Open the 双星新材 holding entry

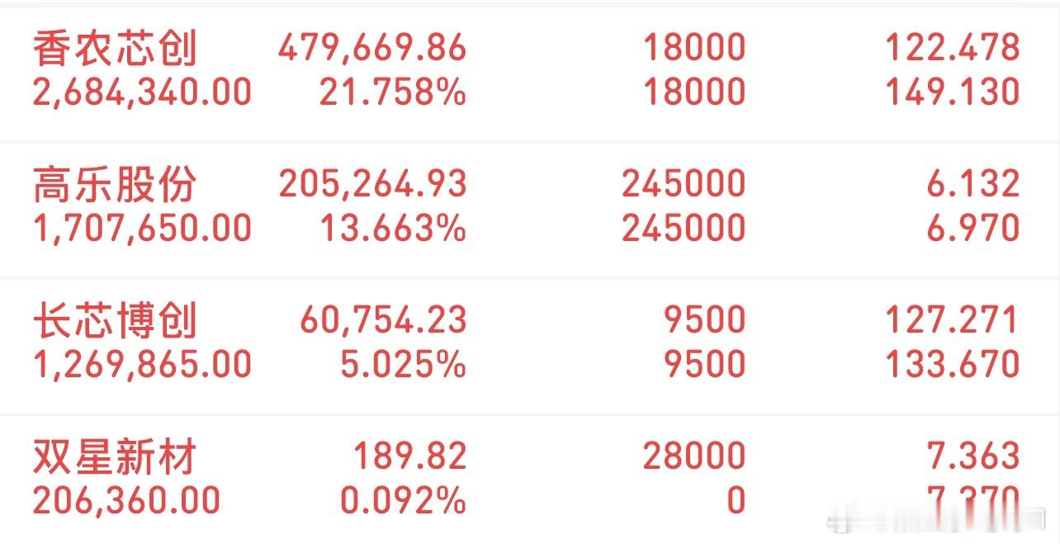115,455
